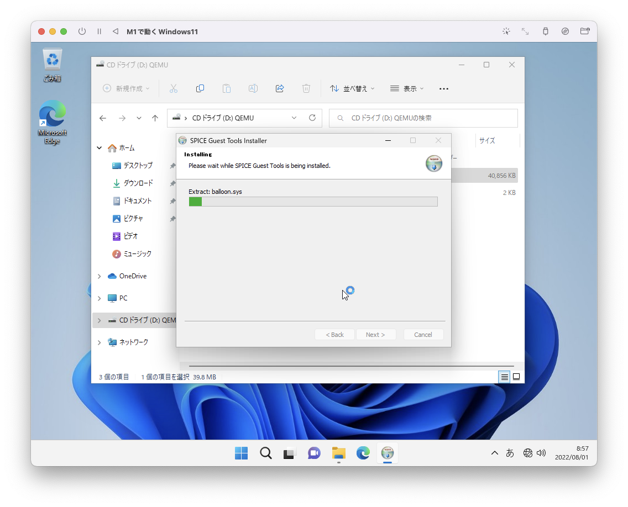Refresh the CD drive folder view
Viewport: 628px width, 507px height.
(x=312, y=118)
